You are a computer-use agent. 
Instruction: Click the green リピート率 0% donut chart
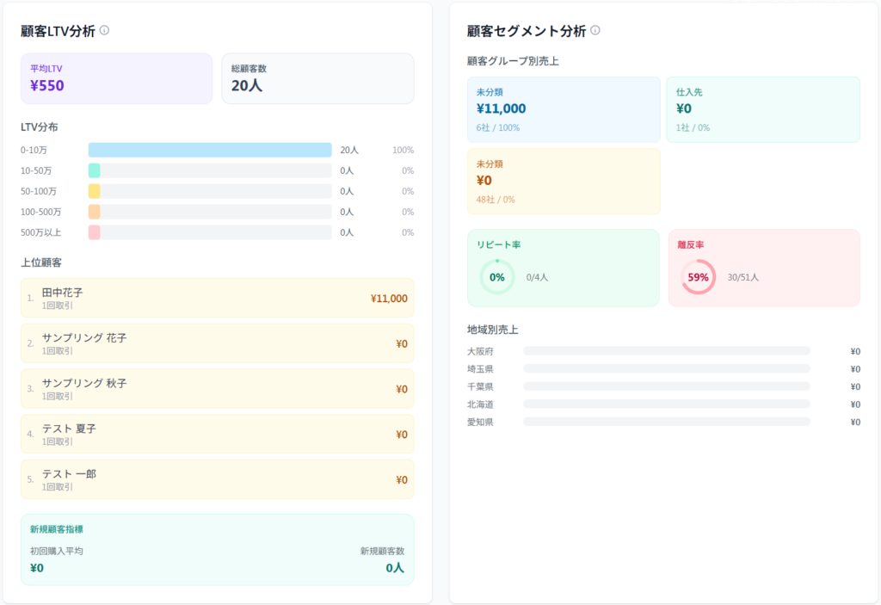click(x=496, y=277)
